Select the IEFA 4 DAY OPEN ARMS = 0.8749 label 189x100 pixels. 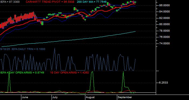coord(22,73)
